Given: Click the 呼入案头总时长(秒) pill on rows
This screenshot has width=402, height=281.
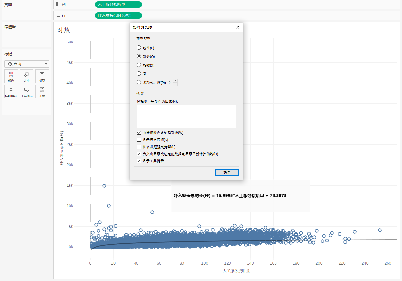Looking at the screenshot, I should [118, 15].
